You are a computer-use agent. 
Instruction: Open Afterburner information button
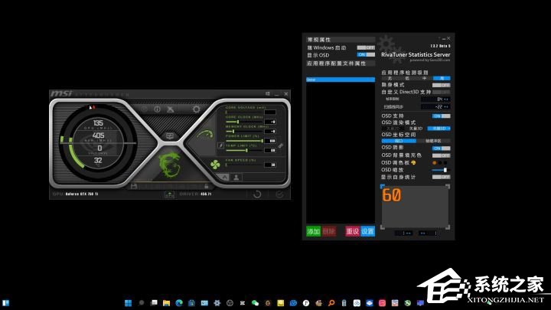coord(157,109)
